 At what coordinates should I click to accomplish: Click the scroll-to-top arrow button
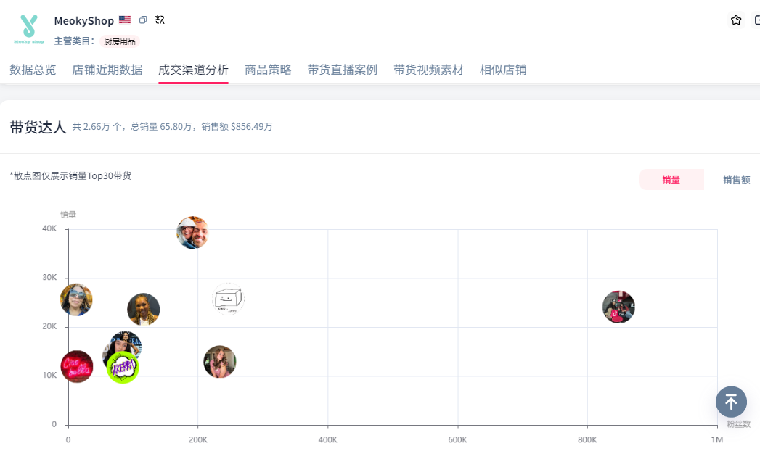click(731, 401)
